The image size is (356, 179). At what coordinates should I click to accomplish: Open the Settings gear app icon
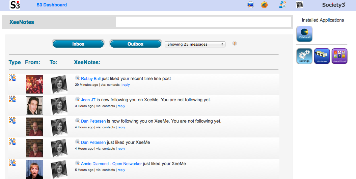click(304, 56)
